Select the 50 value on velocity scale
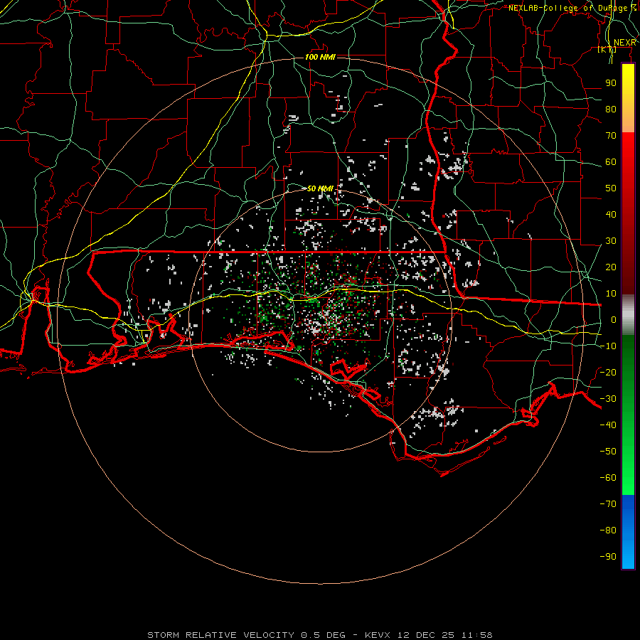This screenshot has width=640, height=640. (611, 188)
